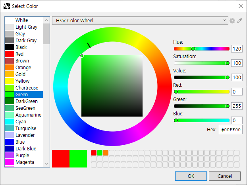Select Aquamarine in the color list
The height and width of the screenshot is (185, 247).
pyautogui.click(x=24, y=115)
